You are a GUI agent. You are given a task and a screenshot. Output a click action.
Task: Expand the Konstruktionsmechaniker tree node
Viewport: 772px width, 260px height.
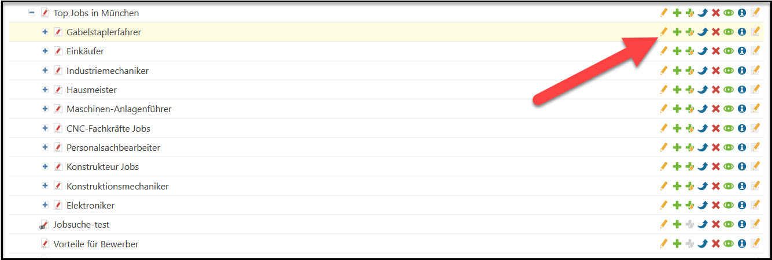pos(45,186)
